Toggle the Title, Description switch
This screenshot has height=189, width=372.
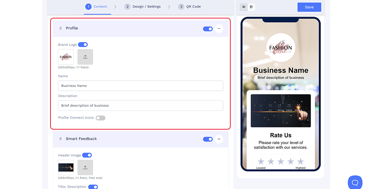(x=93, y=187)
